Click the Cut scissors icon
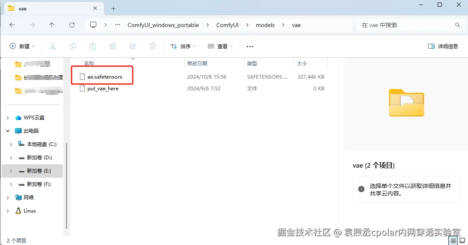 pyautogui.click(x=53, y=46)
